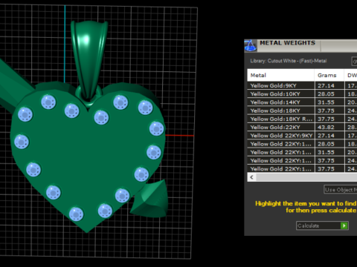Image resolution: width=357 pixels, height=267 pixels.
Task: Select the Yellow Gold 22KY:9KY row
Action: pos(302,136)
